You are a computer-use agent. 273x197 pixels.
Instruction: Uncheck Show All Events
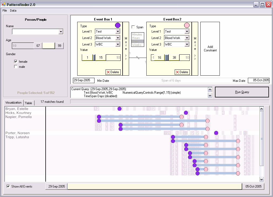click(8, 186)
